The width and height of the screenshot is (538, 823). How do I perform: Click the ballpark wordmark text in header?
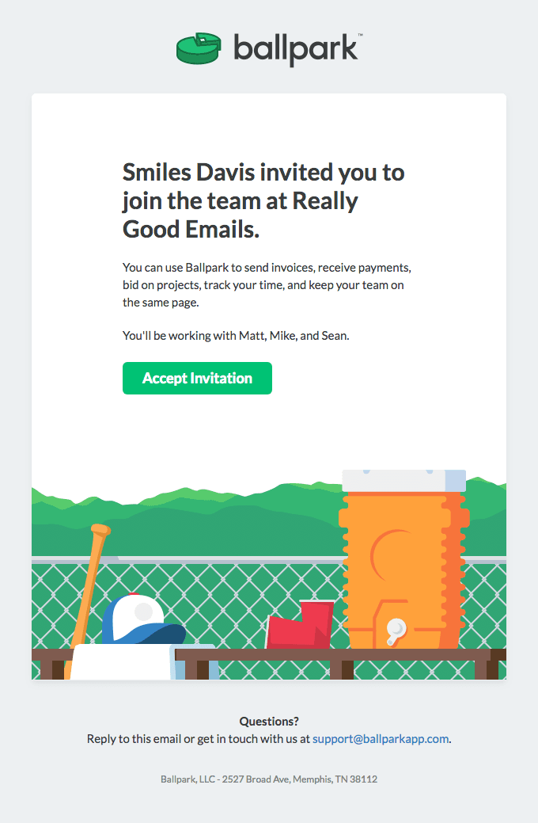(297, 48)
